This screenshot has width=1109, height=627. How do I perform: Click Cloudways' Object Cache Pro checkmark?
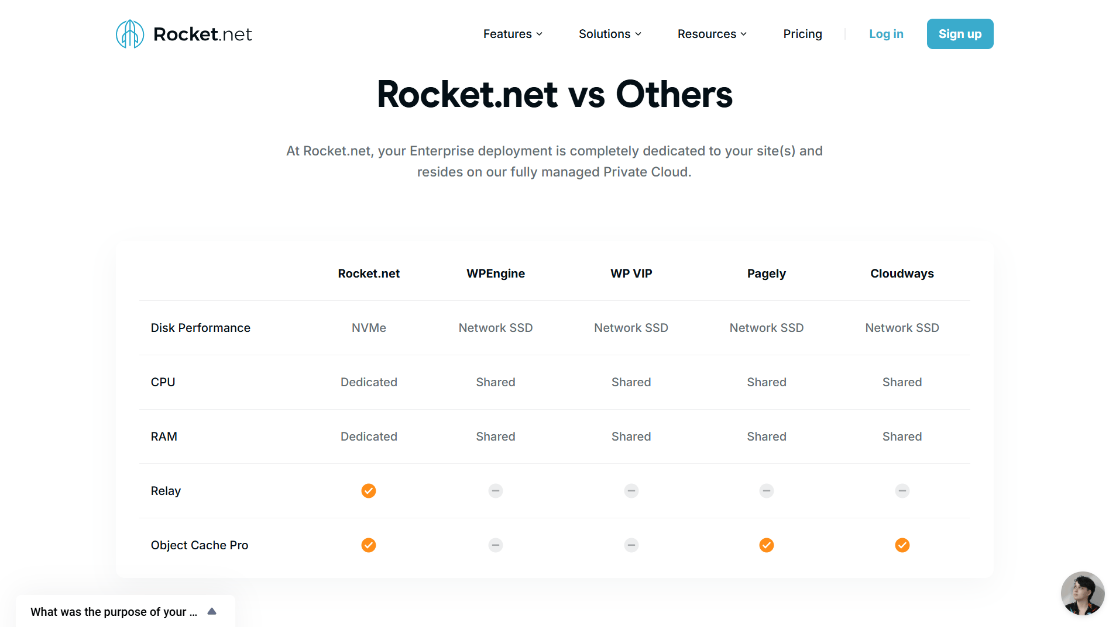pyautogui.click(x=902, y=545)
